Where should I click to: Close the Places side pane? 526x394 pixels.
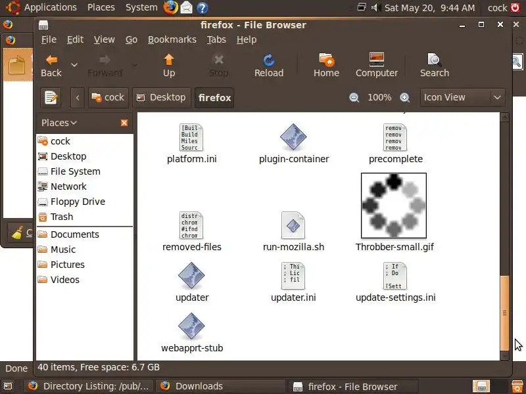click(124, 123)
